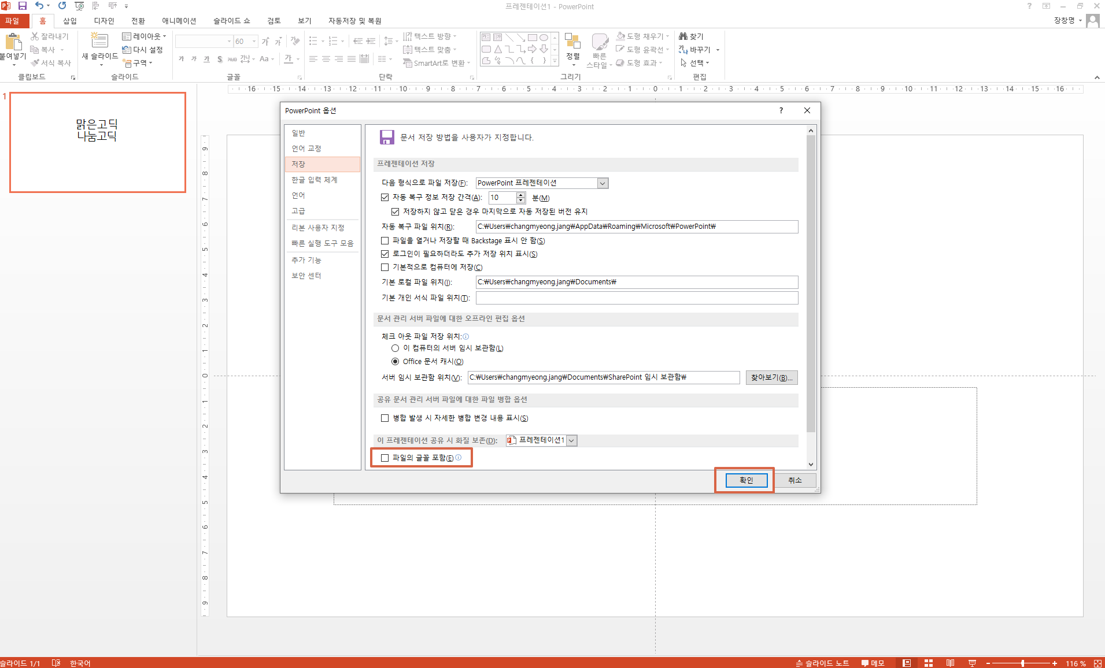The image size is (1105, 668).
Task: Click the Convert to SmartArt icon
Action: pos(408,63)
